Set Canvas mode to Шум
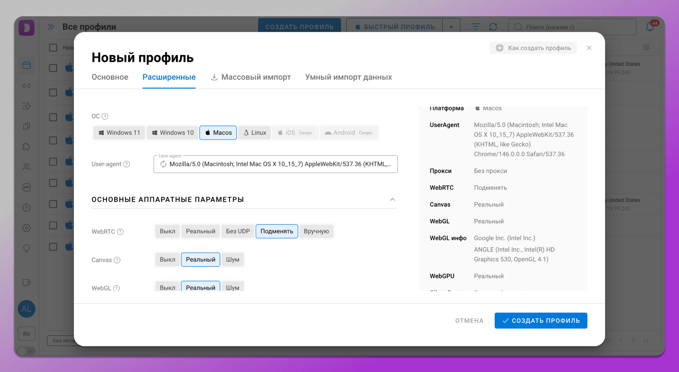 [233, 260]
